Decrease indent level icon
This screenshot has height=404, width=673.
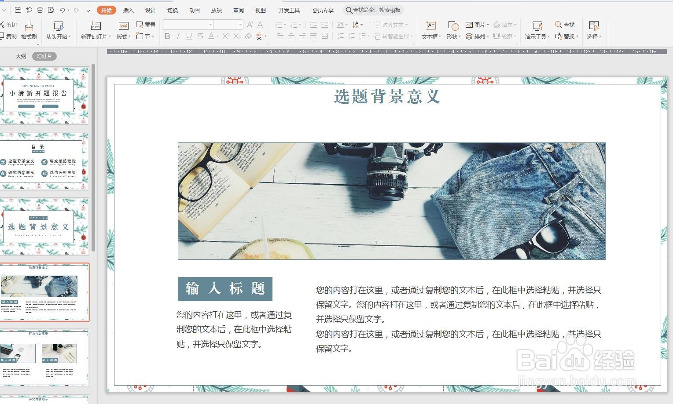point(313,25)
